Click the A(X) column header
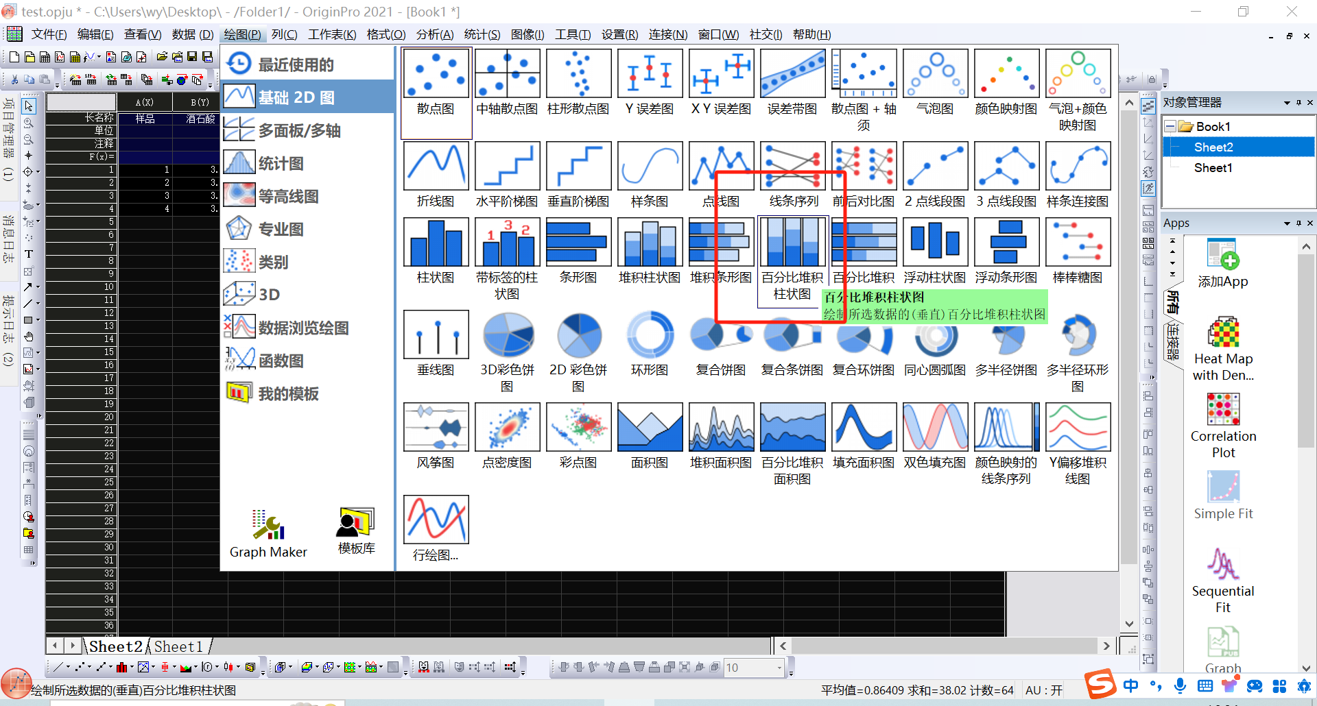Image resolution: width=1317 pixels, height=706 pixels. 145,102
